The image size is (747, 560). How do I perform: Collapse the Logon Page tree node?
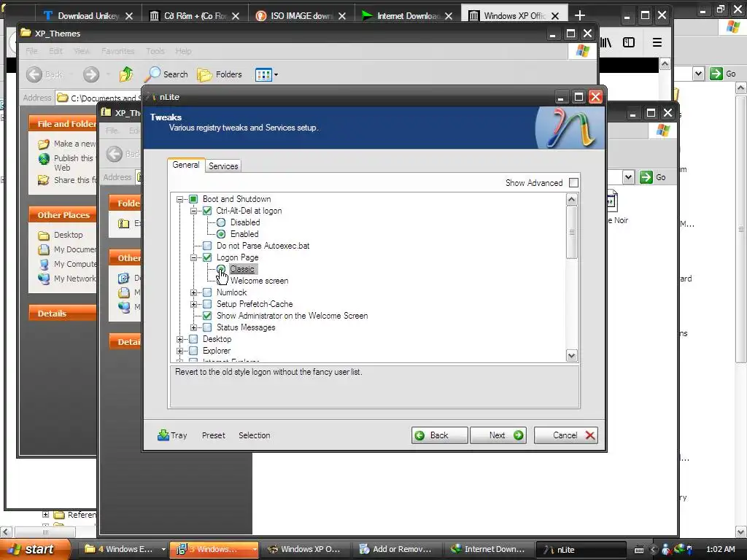point(193,257)
